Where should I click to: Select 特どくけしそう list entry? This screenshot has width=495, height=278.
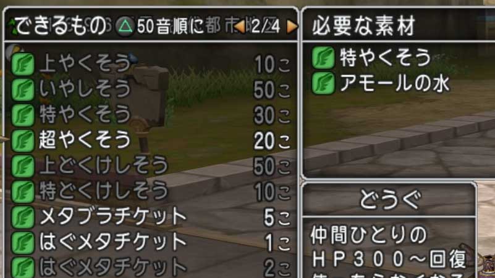point(151,192)
